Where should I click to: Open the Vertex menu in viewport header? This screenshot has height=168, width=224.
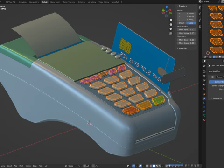[28, 166]
